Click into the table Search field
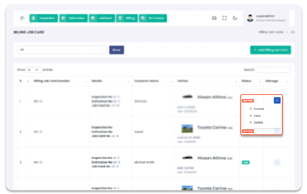307x194 pixels. click(x=273, y=70)
